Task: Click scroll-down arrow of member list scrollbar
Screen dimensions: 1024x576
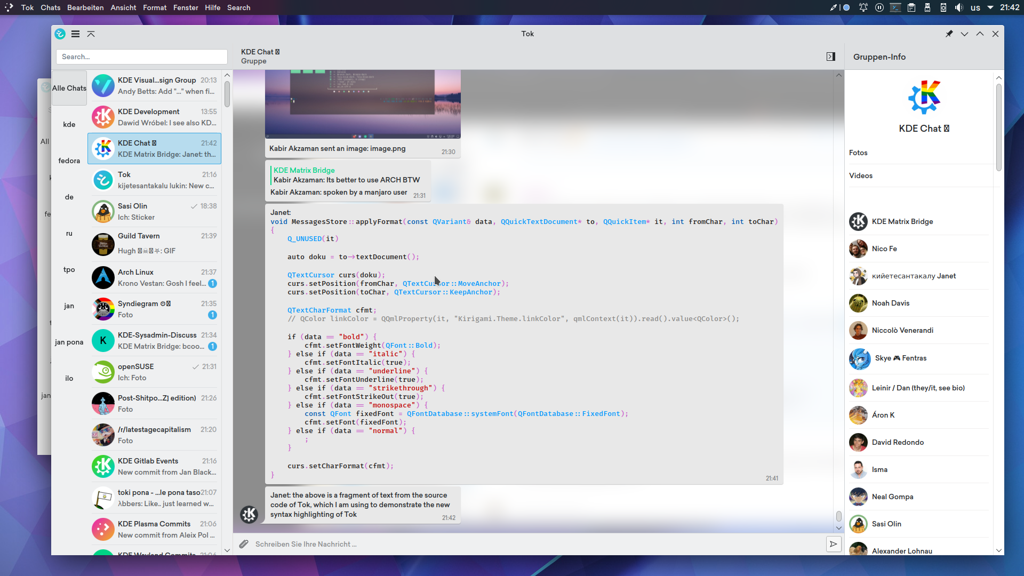Action: (999, 550)
